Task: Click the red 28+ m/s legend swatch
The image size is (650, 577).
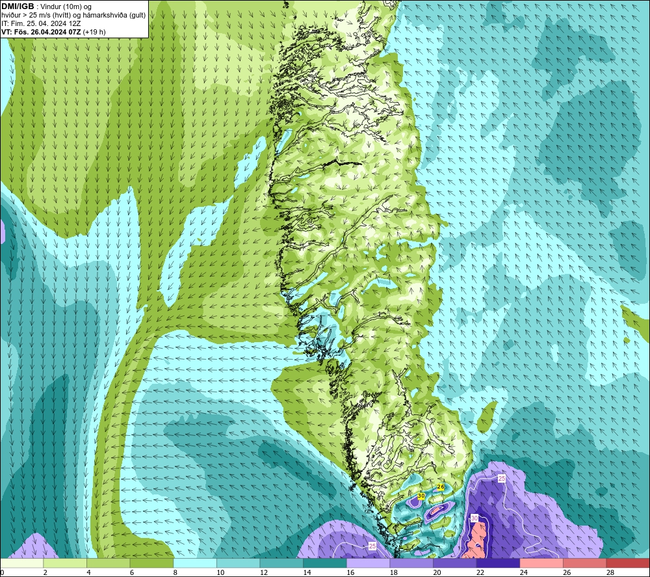Action: tap(628, 563)
